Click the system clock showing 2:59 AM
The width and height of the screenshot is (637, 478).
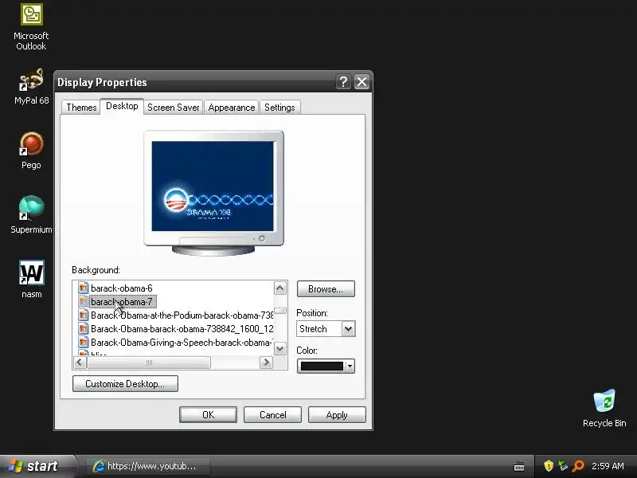[608, 466]
